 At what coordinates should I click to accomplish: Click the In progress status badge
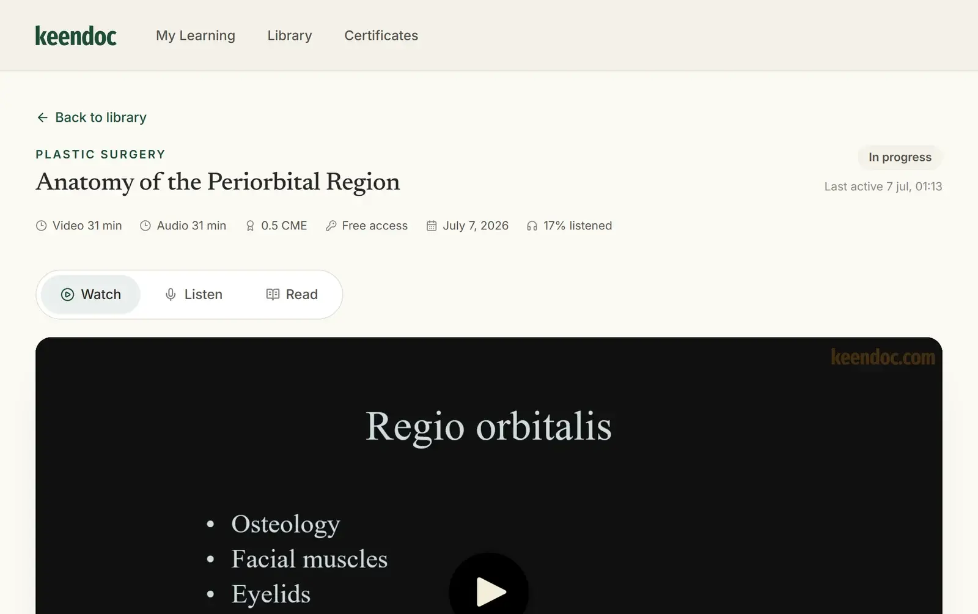pos(900,157)
